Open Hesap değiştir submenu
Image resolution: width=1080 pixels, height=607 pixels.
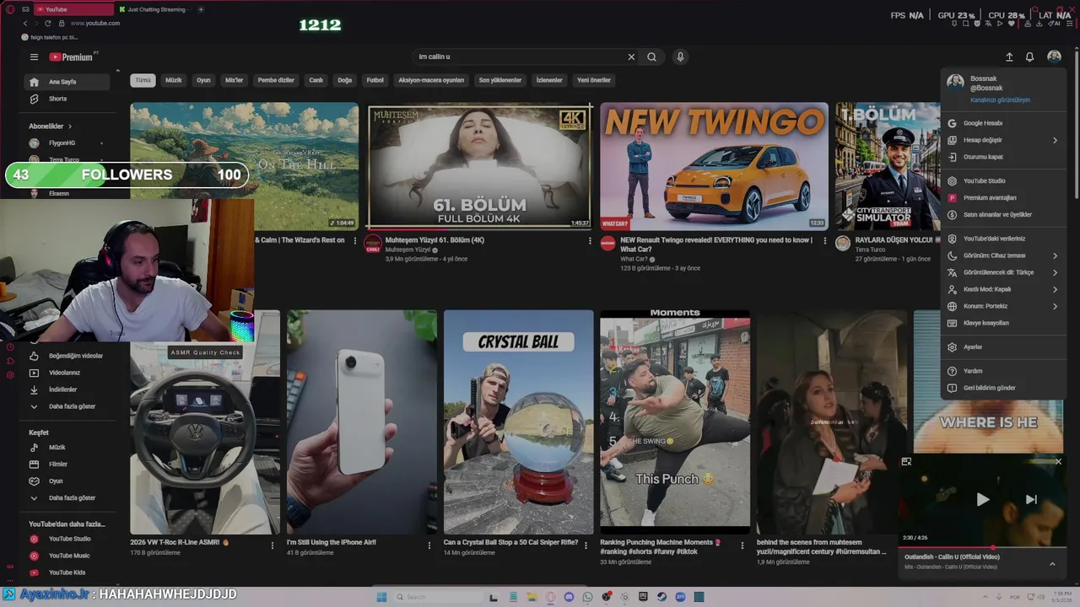tap(1003, 140)
